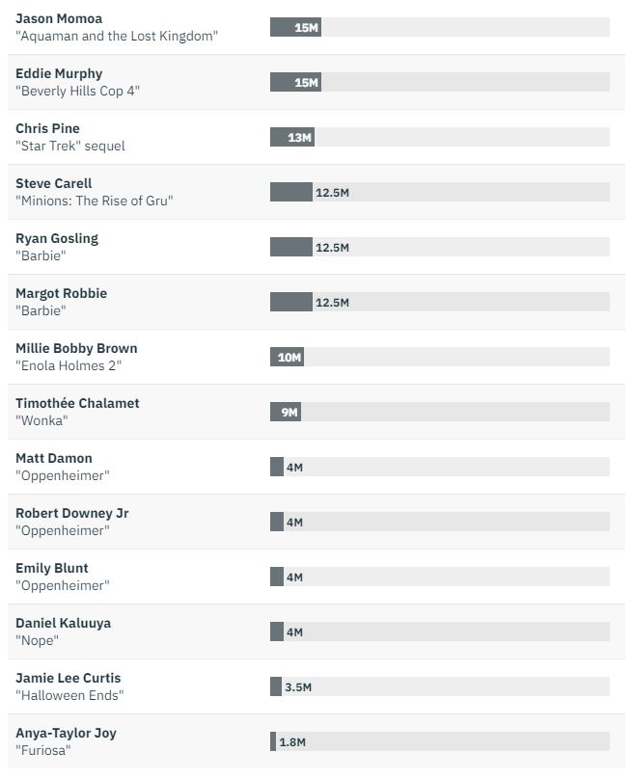Click Robert Downey Jr's 4M bar

[277, 523]
